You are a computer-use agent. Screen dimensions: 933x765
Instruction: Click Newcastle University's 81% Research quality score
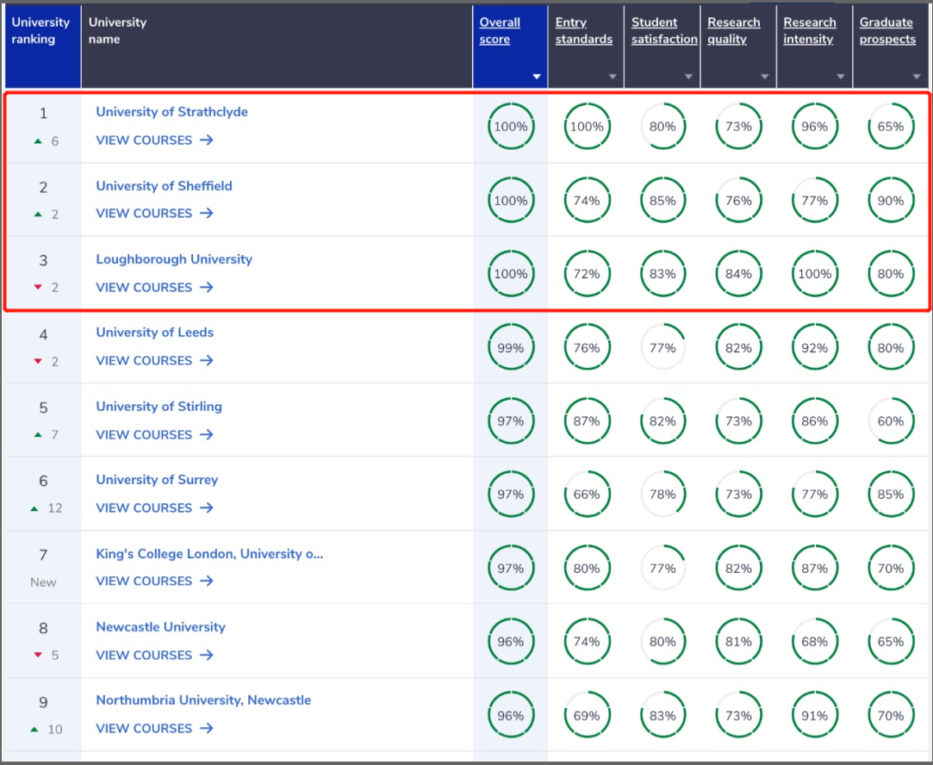coord(738,641)
